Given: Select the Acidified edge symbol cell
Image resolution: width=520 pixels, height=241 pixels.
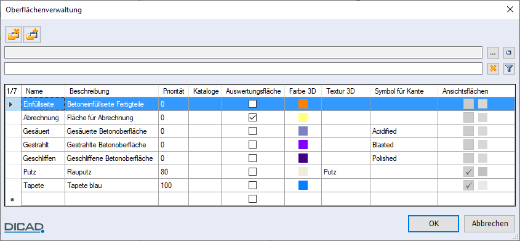Looking at the screenshot, I should coord(404,131).
